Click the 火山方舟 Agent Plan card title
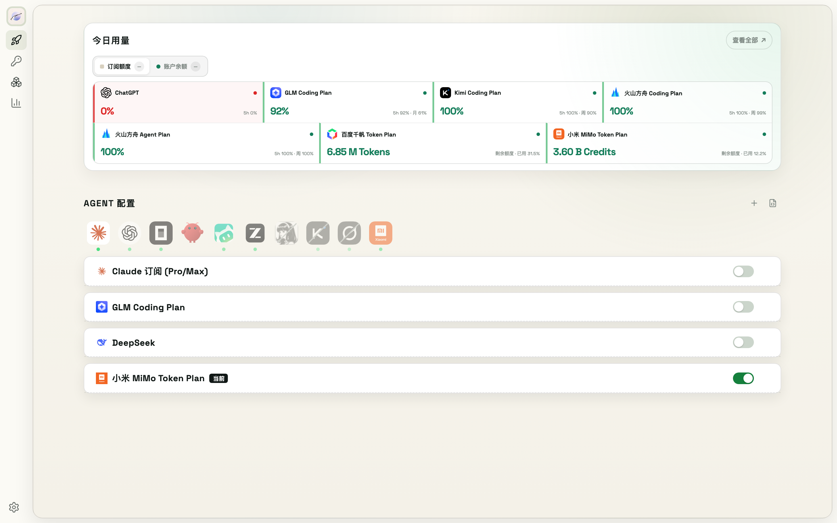Screen dimensions: 837x523 click(x=142, y=135)
